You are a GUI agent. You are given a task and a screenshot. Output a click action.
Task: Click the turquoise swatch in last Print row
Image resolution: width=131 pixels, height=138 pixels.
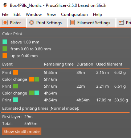click(x=16, y=100)
